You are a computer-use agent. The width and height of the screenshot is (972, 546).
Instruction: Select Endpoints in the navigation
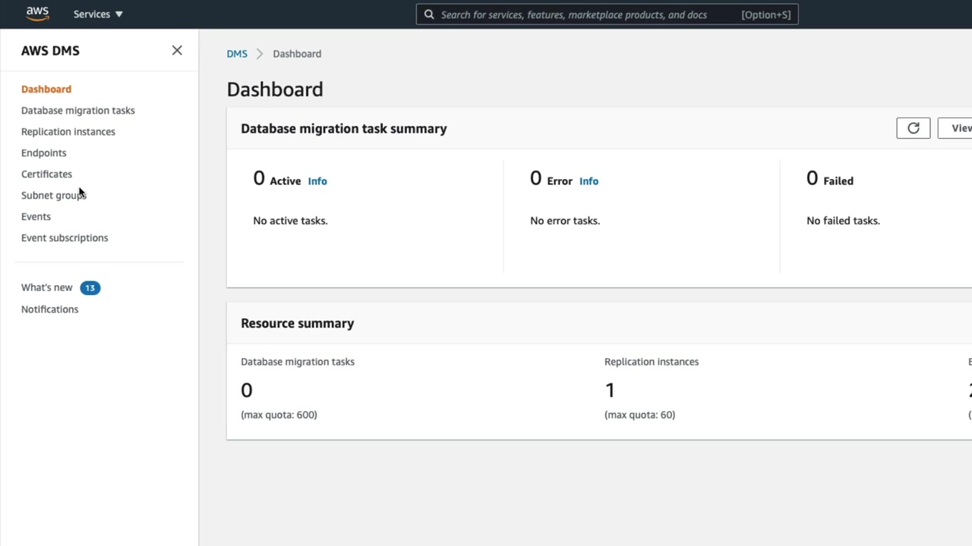43,153
